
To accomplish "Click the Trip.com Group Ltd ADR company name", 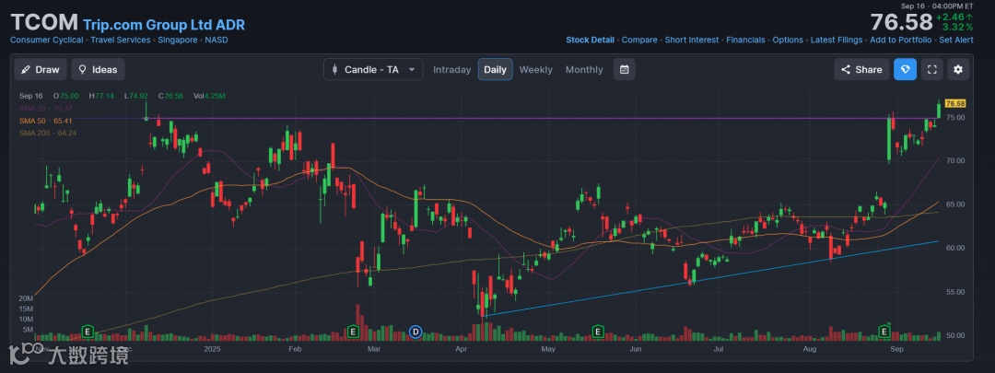I will tap(164, 25).
